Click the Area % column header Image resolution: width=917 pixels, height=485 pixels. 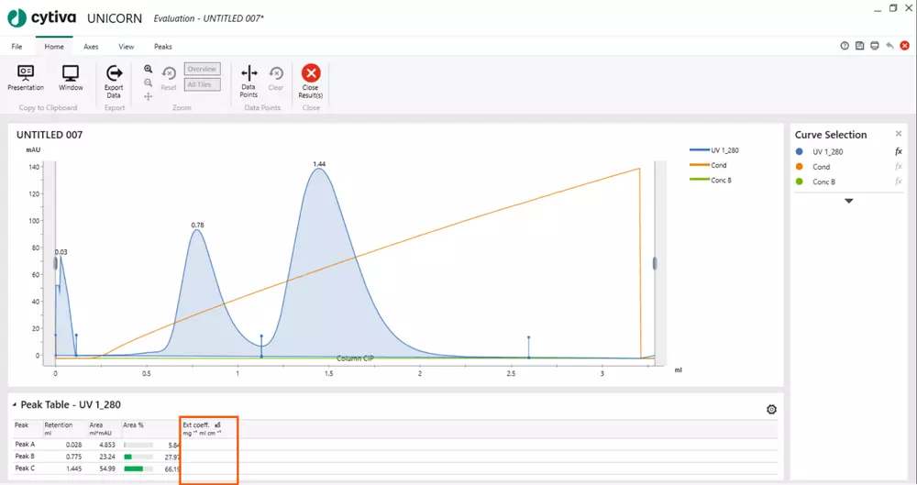(x=149, y=429)
